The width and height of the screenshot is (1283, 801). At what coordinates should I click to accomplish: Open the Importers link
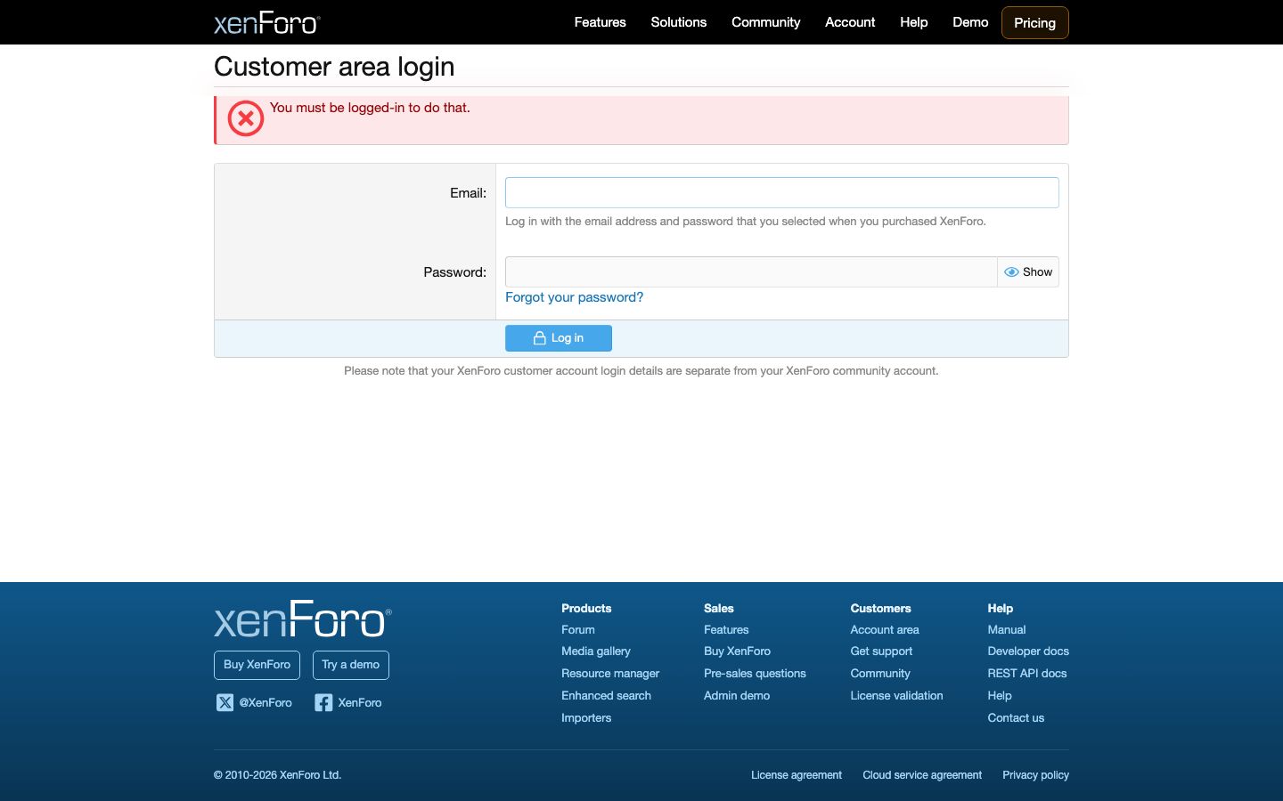point(586,718)
